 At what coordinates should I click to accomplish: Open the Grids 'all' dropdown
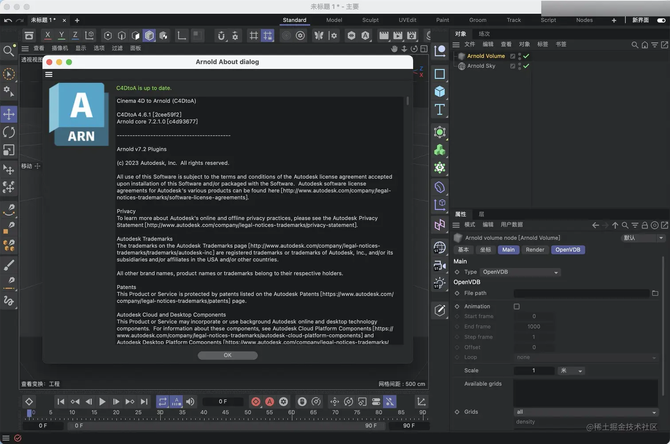(586, 412)
